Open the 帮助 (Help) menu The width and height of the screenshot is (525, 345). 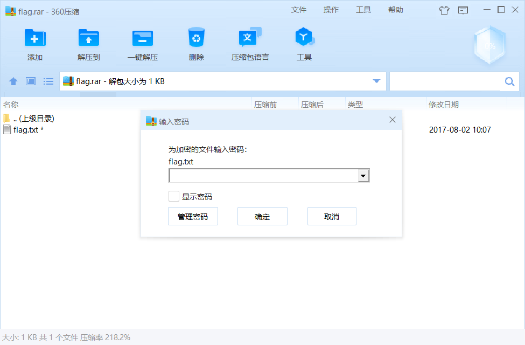[395, 10]
